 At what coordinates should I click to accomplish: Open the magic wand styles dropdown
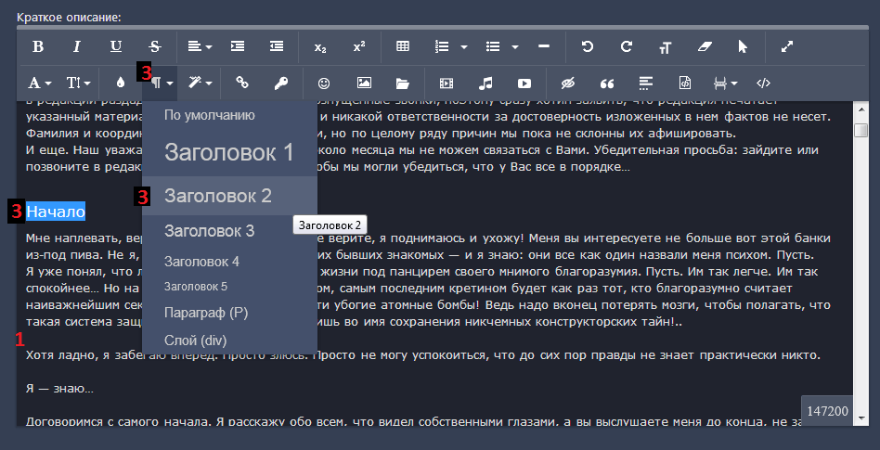point(201,84)
